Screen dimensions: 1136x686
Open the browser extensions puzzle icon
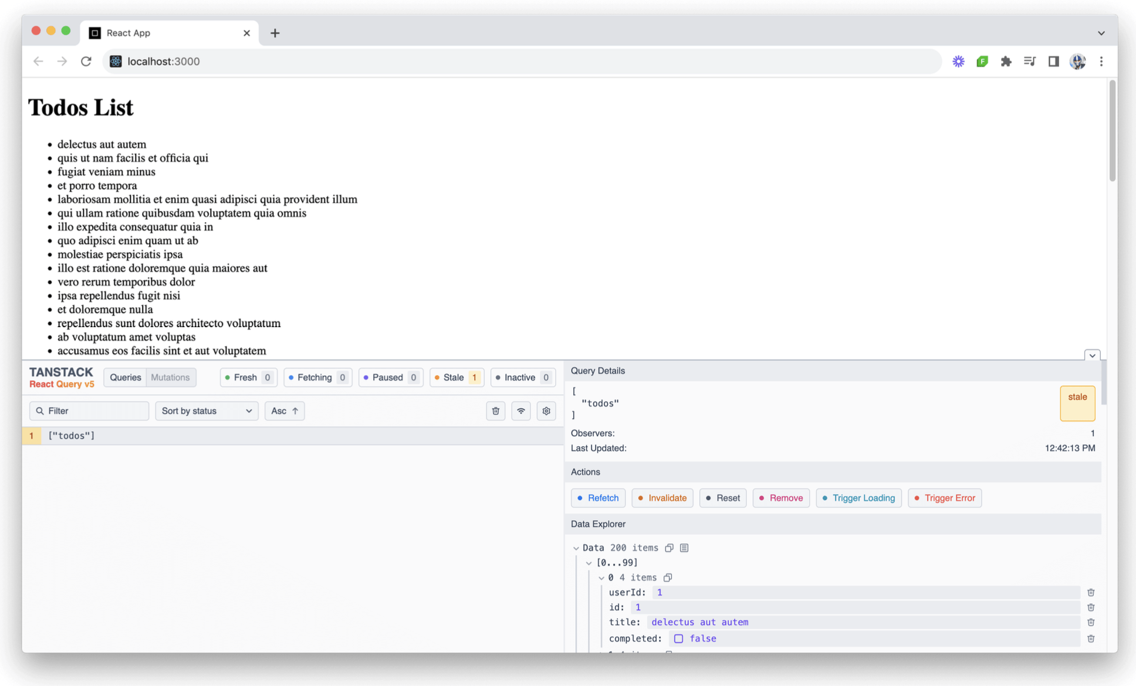coord(1006,62)
